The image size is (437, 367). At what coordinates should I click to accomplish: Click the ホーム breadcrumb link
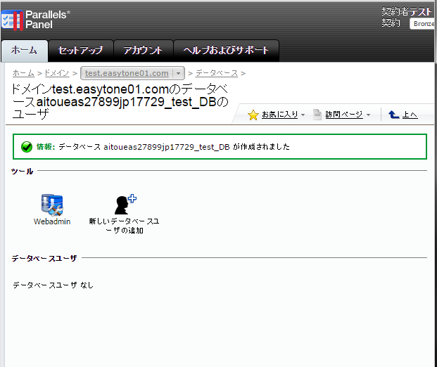pyautogui.click(x=23, y=73)
